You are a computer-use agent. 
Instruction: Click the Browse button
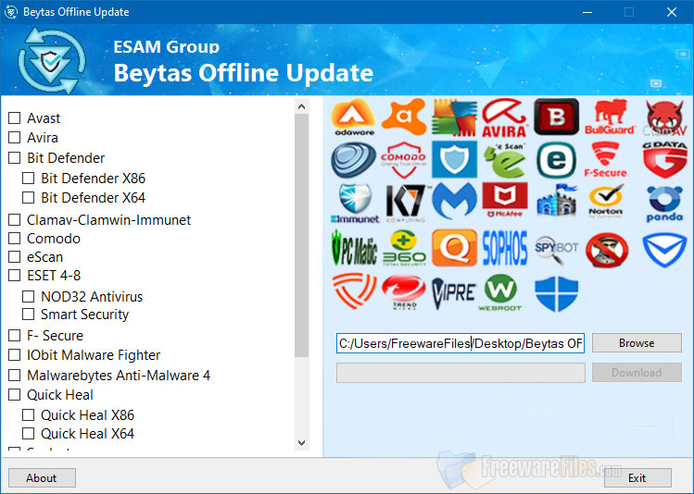point(637,343)
